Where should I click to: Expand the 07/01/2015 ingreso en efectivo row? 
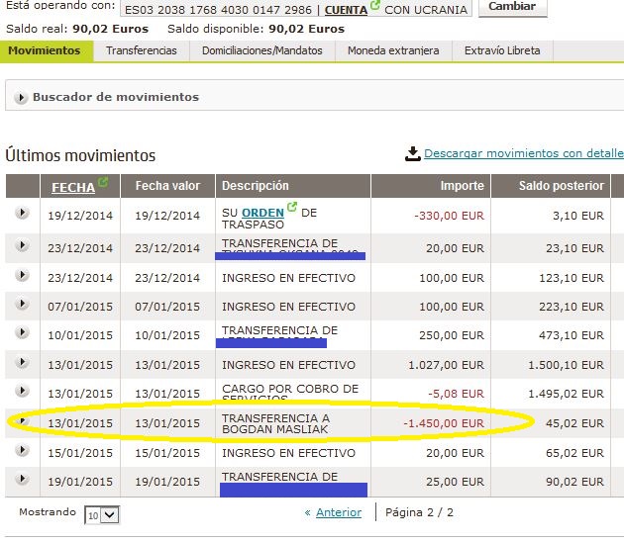click(x=22, y=306)
